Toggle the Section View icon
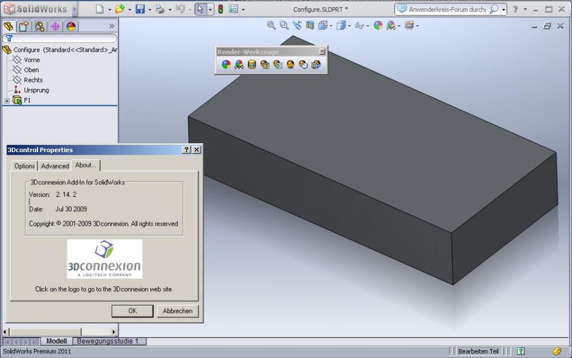Image resolution: width=572 pixels, height=358 pixels. [x=310, y=25]
